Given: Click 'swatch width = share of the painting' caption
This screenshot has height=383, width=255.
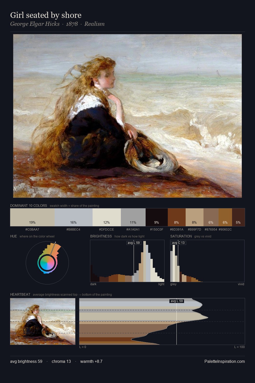Looking at the screenshot, I should [x=74, y=206].
